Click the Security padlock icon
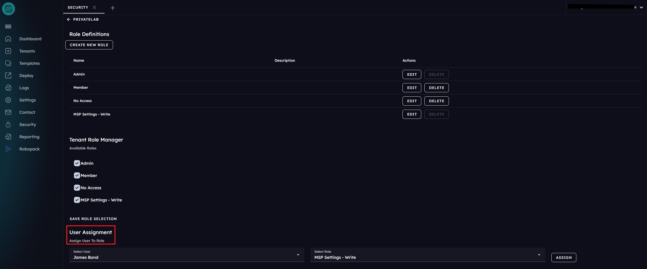Viewport: 647px width, 269px height. [8, 124]
